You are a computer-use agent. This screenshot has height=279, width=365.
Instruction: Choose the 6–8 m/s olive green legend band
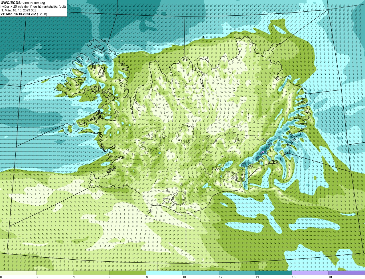pos(128,273)
